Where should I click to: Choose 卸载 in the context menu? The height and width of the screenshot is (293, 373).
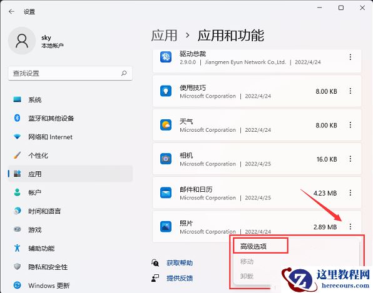(x=247, y=276)
